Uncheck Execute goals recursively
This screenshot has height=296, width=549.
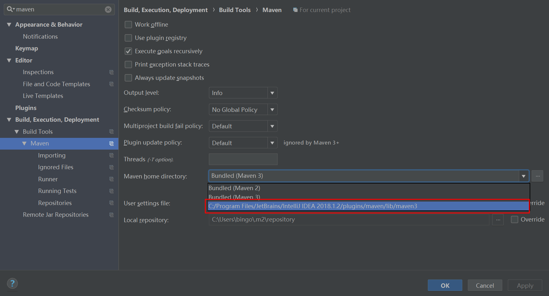pos(128,51)
